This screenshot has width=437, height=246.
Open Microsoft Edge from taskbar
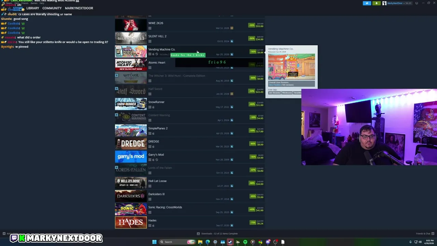[x=208, y=242]
